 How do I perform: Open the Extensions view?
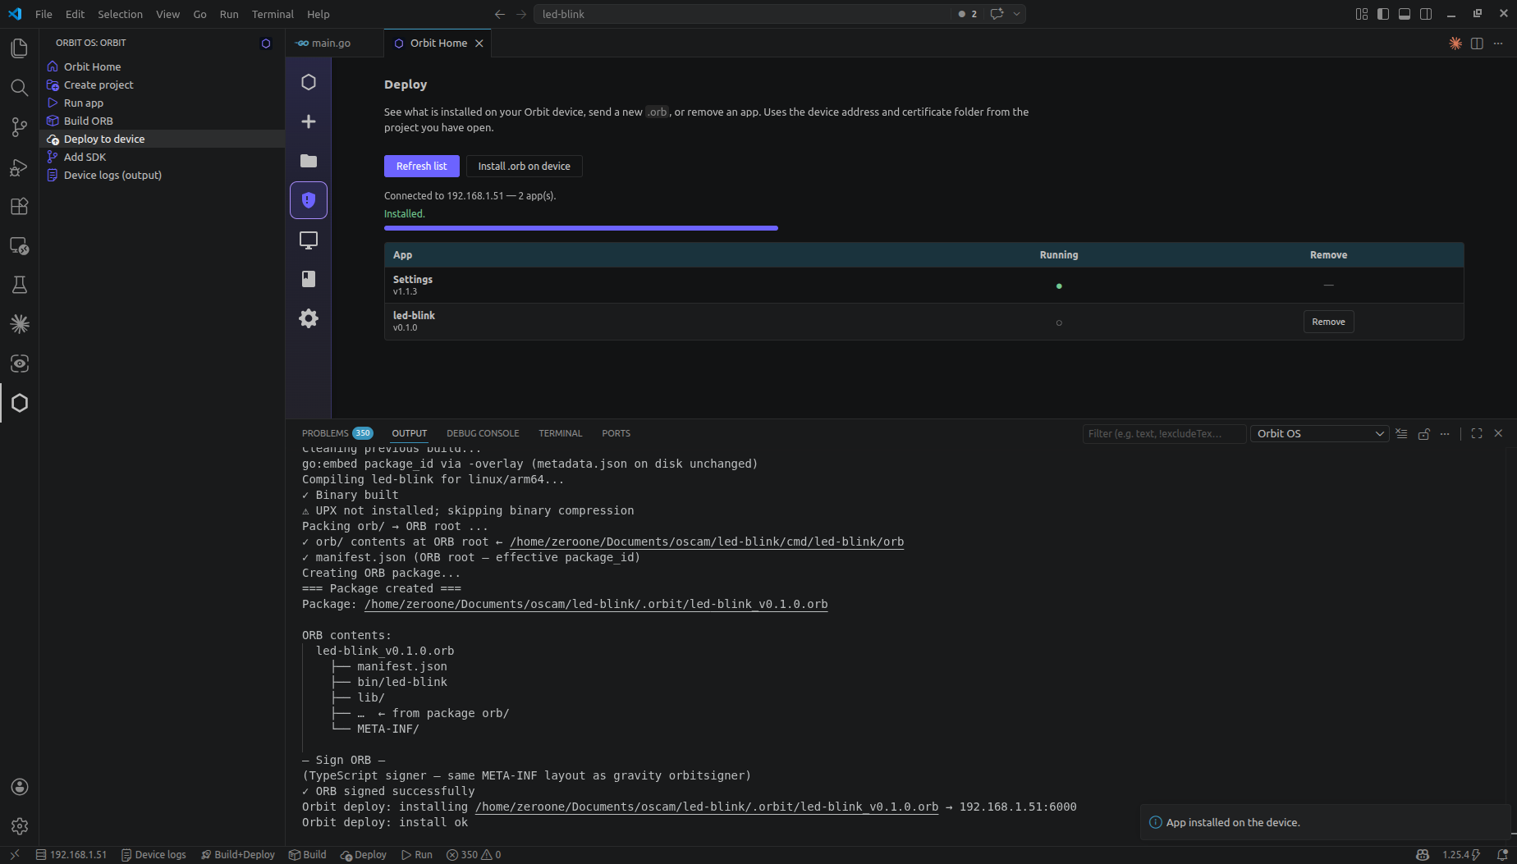point(20,206)
